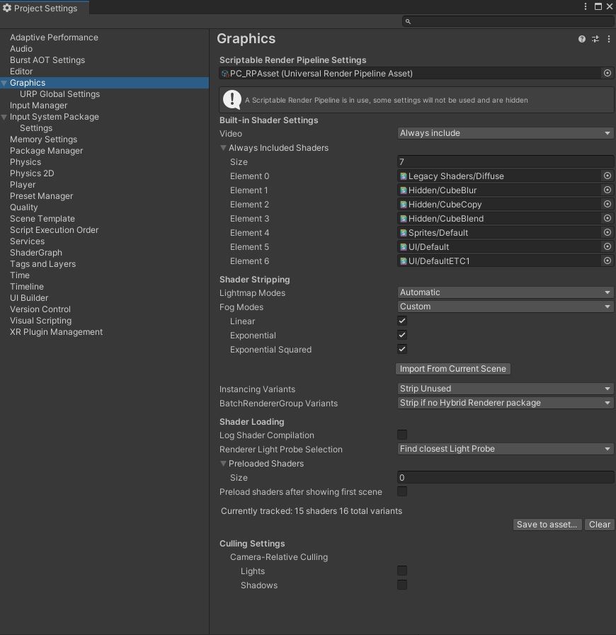The width and height of the screenshot is (616, 635).
Task: Open the Fog Modes dropdown
Action: click(x=506, y=307)
